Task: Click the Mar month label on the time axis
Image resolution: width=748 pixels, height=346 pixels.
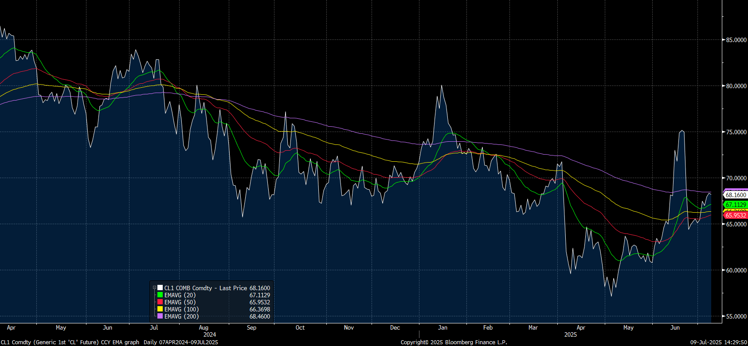Action: point(533,328)
